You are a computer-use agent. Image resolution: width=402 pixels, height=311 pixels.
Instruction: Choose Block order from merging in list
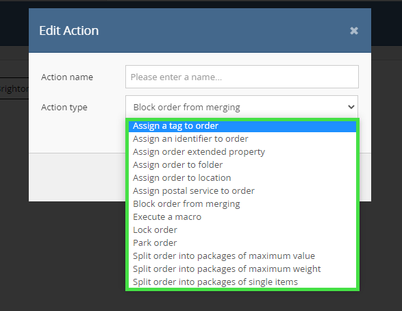(242, 204)
